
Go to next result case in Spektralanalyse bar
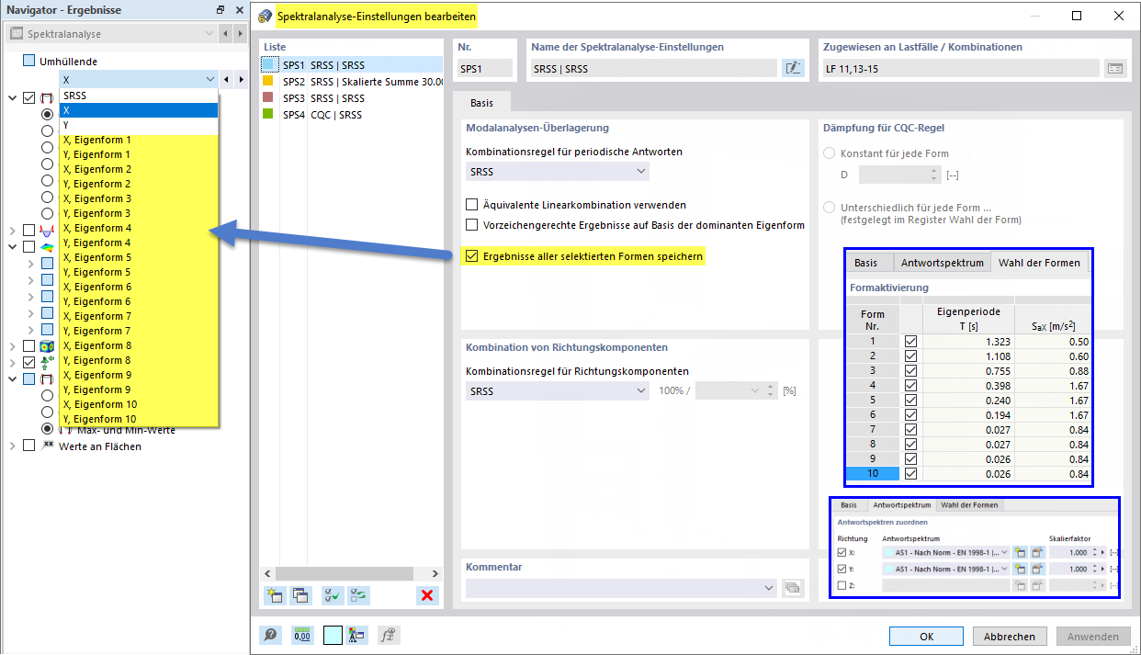[240, 34]
